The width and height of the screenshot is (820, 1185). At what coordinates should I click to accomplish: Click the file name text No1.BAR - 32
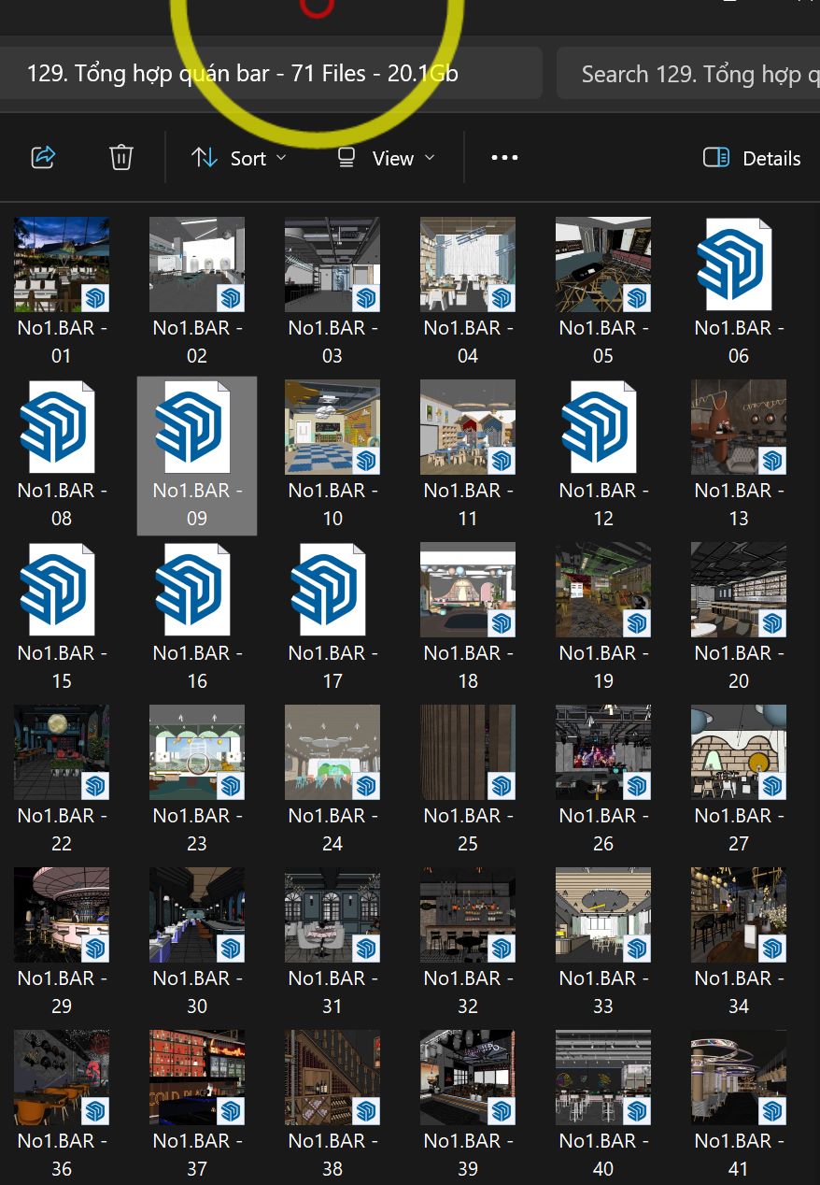tap(468, 992)
